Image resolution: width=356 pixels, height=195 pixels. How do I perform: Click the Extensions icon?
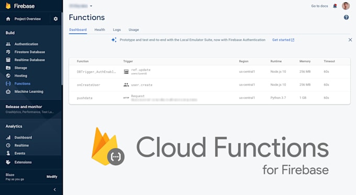pyautogui.click(x=8, y=162)
